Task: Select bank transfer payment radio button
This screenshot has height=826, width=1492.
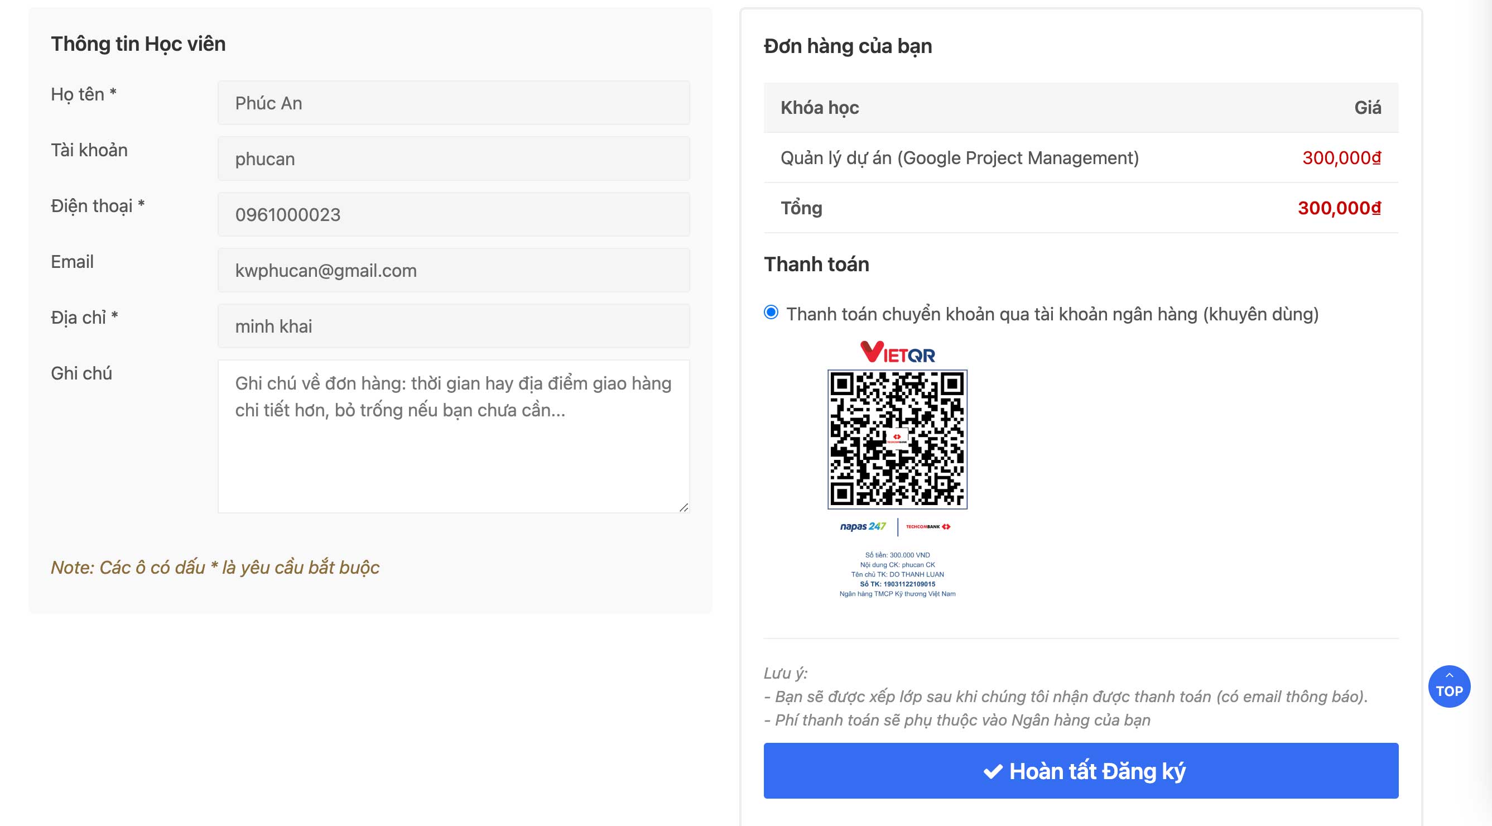Action: click(771, 313)
